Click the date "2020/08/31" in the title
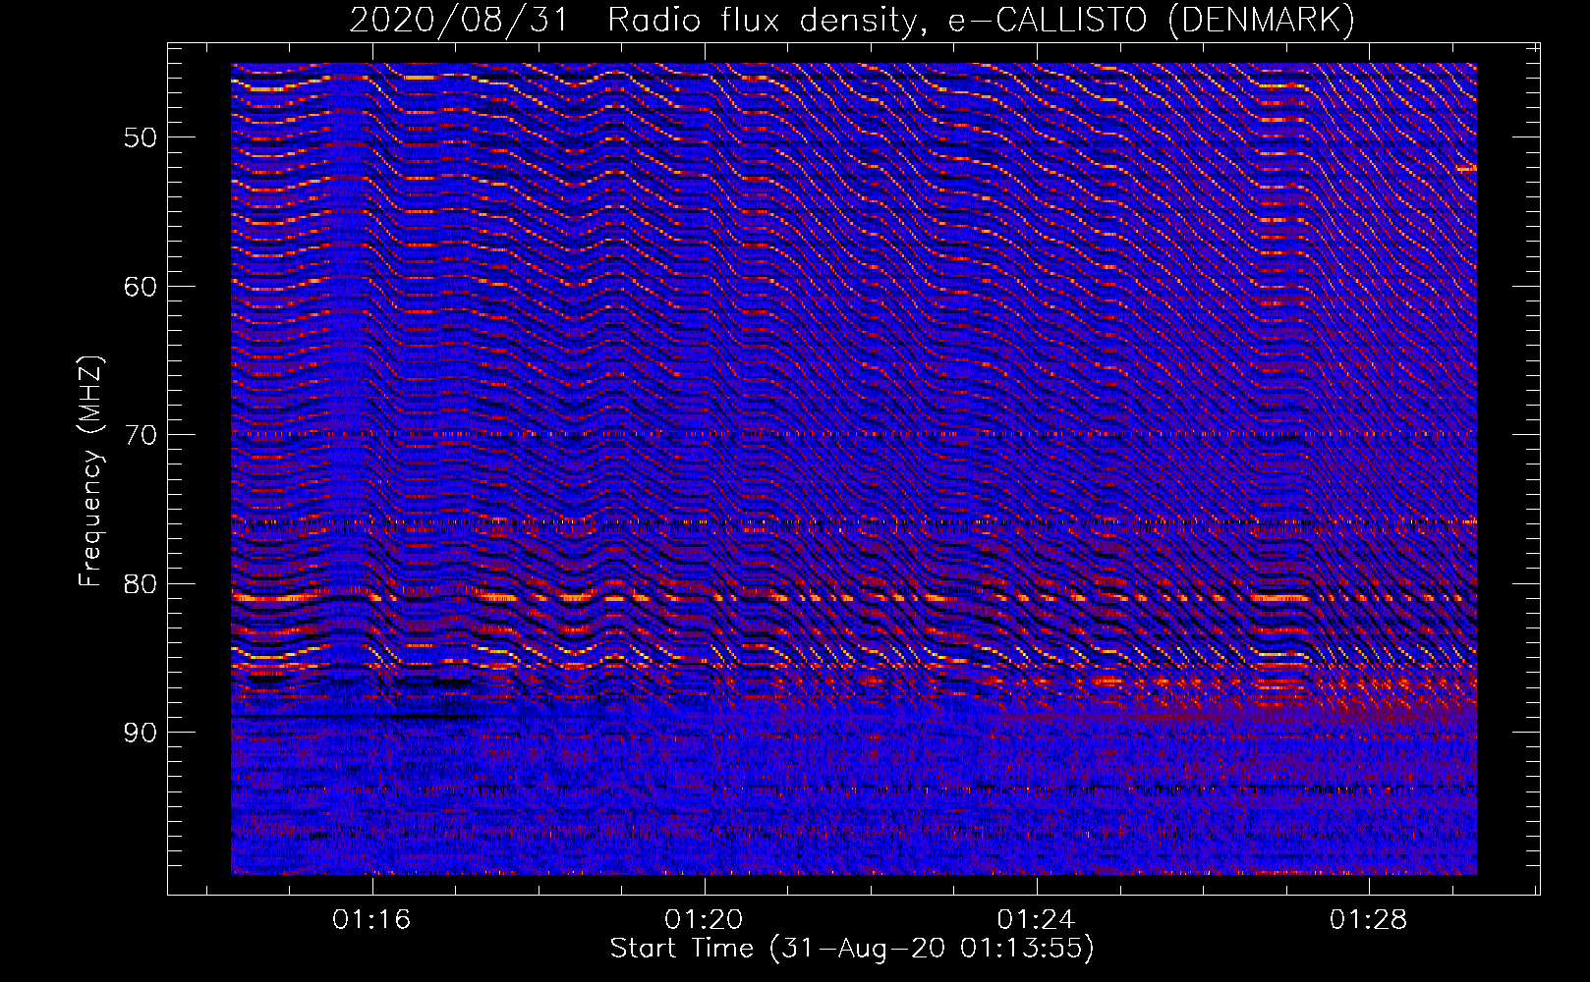1590x982 pixels. click(459, 20)
